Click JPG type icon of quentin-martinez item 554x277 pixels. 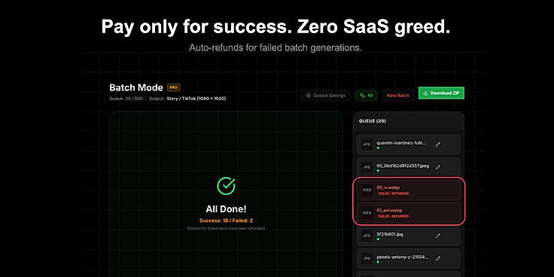pos(367,145)
